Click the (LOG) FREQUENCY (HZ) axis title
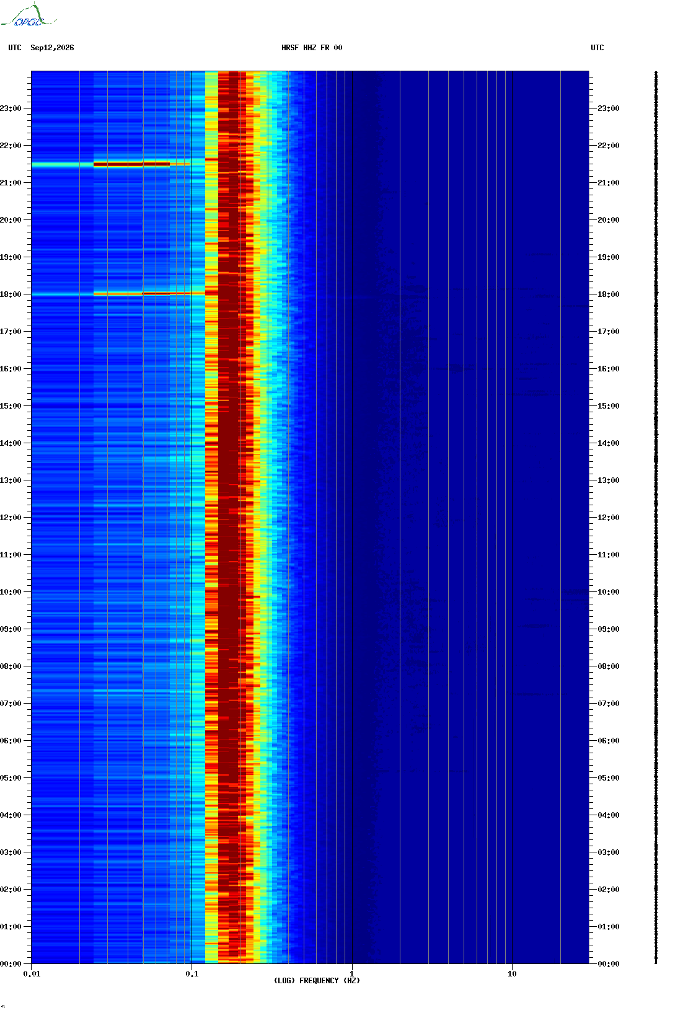 (x=317, y=981)
